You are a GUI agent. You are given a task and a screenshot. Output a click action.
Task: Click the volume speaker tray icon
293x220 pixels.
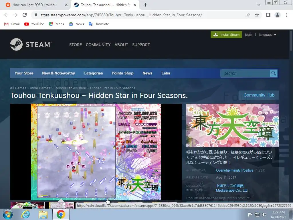264,215
